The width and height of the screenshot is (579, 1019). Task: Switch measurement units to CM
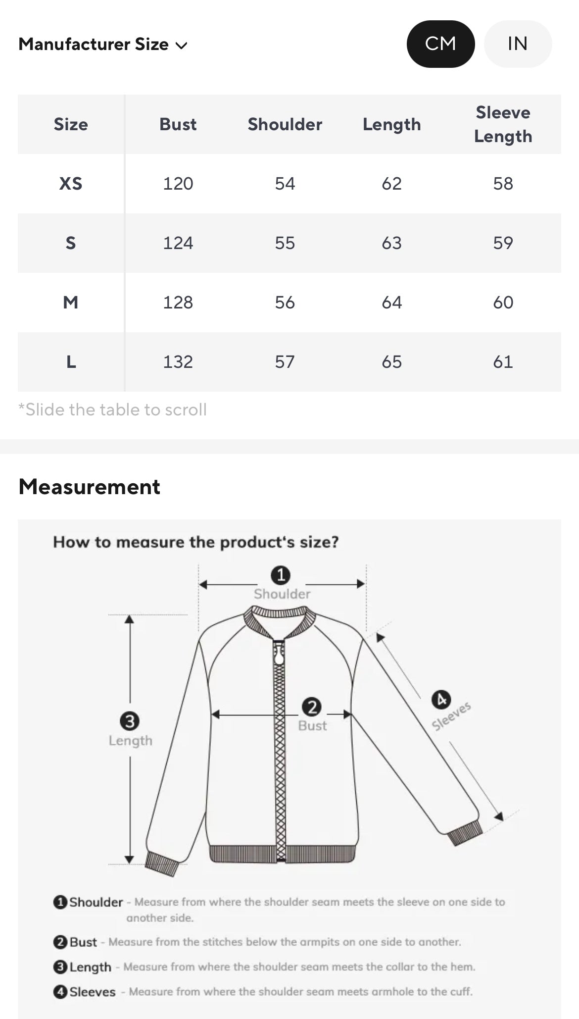(440, 44)
